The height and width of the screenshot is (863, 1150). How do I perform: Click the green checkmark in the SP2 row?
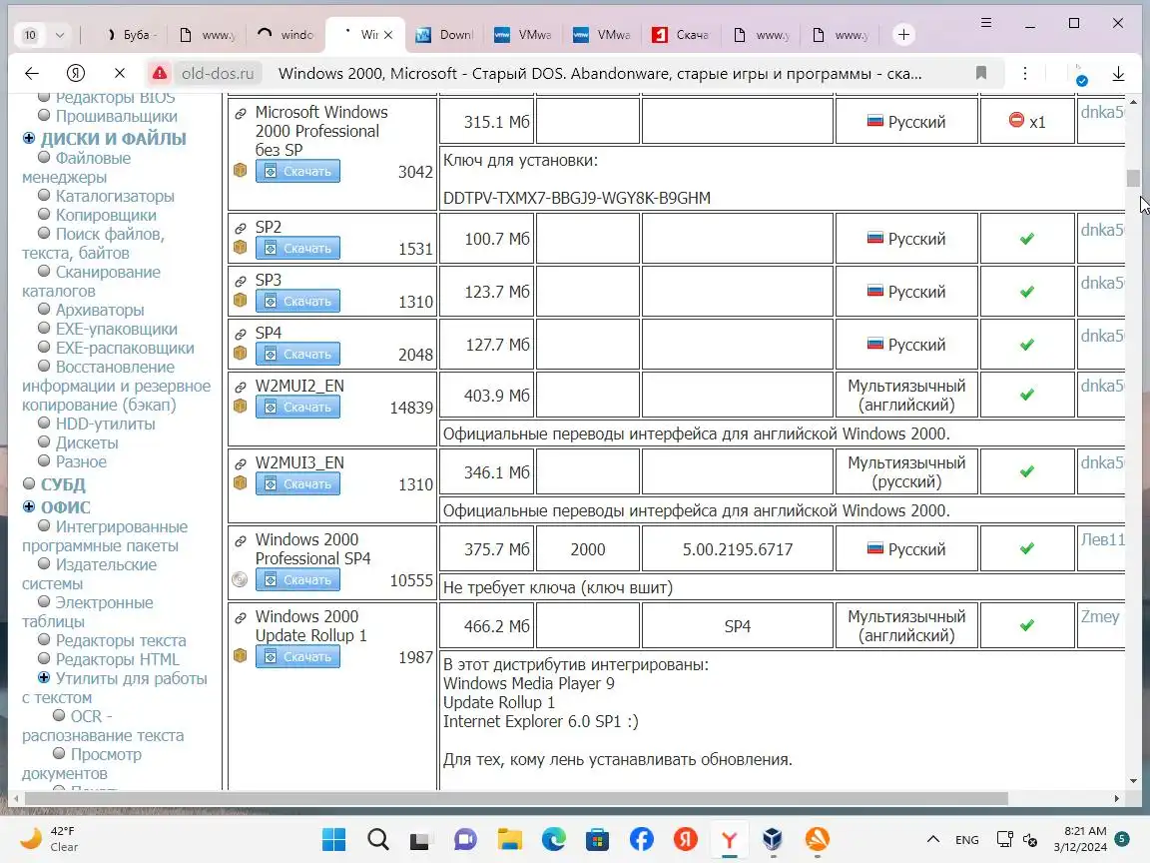[1027, 239]
